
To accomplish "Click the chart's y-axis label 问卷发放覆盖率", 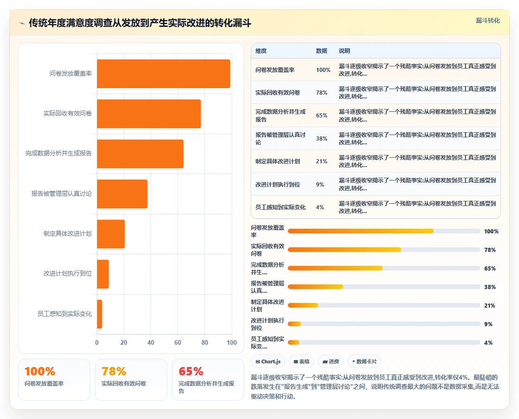I will pyautogui.click(x=70, y=73).
